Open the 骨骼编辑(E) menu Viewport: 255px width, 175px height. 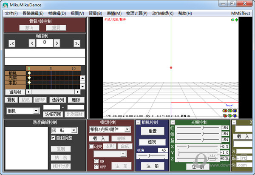[x=33, y=13]
